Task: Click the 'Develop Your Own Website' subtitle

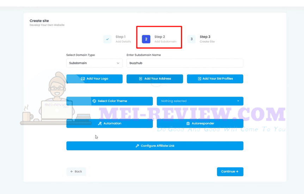Action: point(47,25)
